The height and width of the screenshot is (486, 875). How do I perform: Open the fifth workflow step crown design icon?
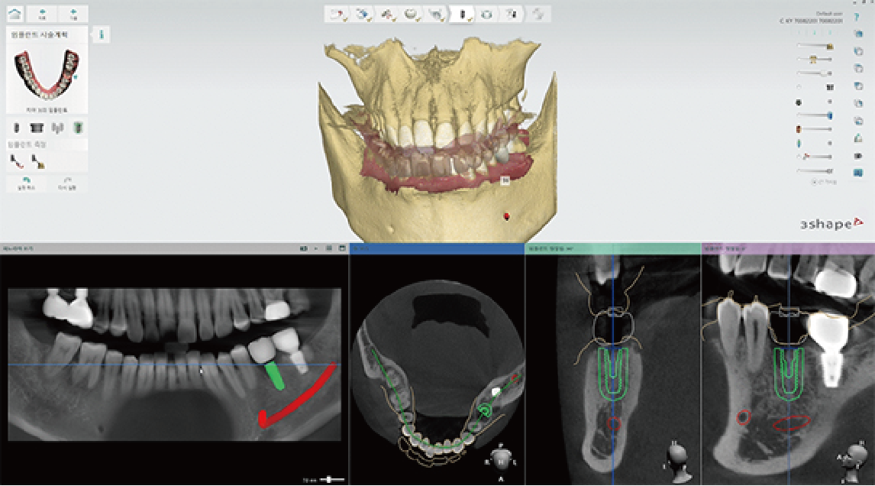tap(436, 15)
